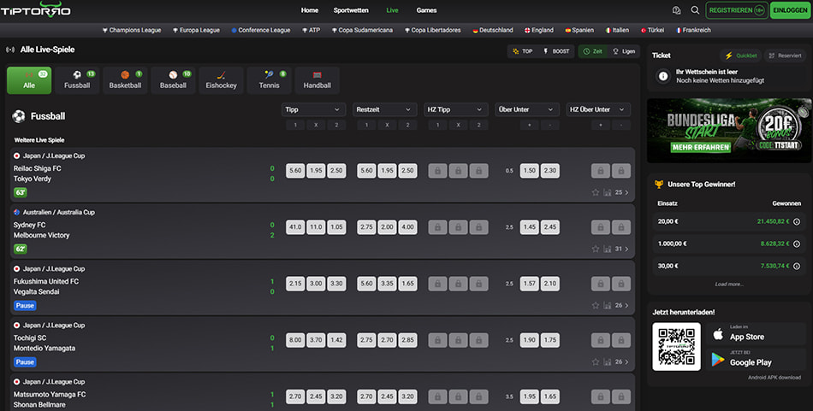
Task: Go to the Home menu item
Action: [x=310, y=10]
